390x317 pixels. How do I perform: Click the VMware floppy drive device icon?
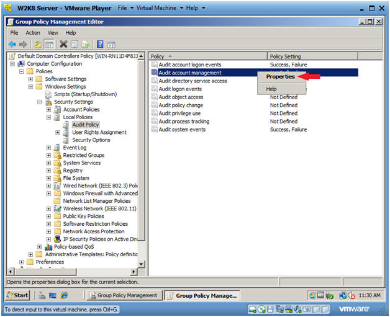tap(270, 310)
